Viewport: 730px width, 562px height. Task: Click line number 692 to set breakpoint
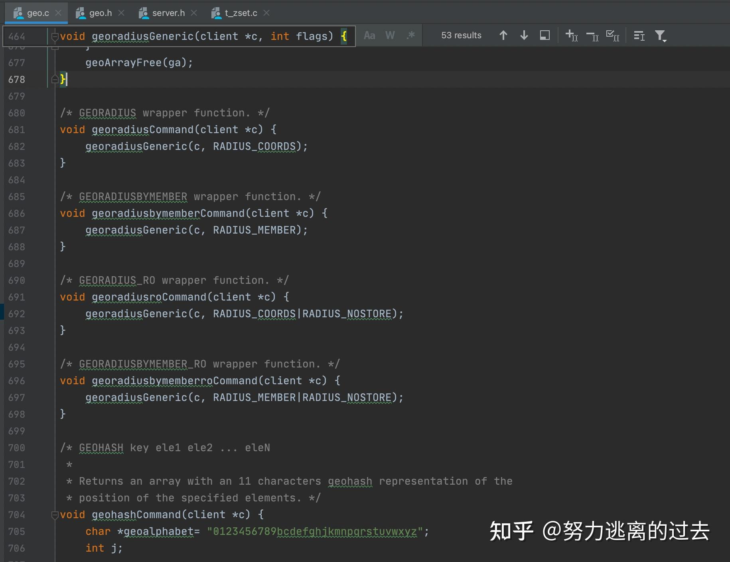(x=16, y=314)
